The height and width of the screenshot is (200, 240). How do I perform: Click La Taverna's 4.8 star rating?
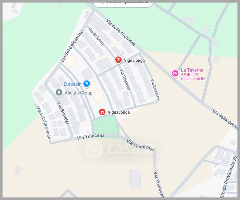point(189,74)
